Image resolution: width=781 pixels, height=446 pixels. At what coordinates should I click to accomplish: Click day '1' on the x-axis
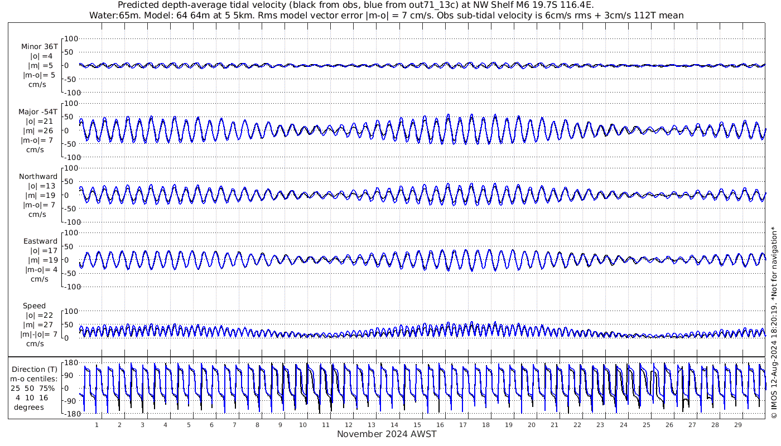[x=97, y=425]
